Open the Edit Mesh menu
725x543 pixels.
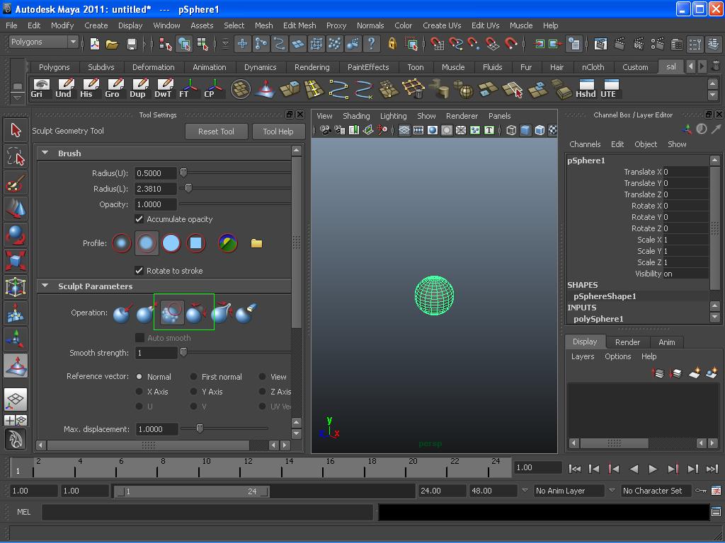point(299,25)
